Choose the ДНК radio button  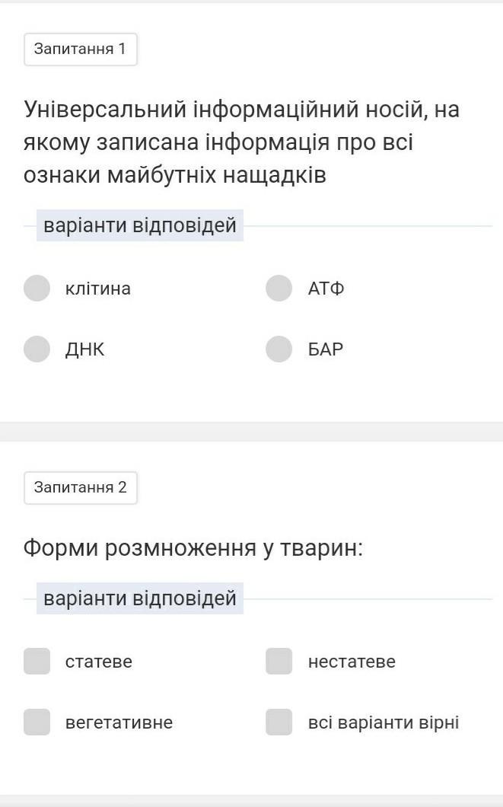[x=37, y=349]
